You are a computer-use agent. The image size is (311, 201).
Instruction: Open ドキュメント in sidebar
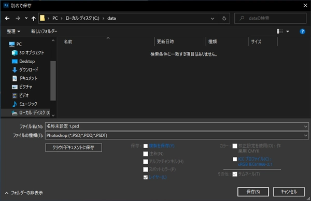(x=28, y=78)
